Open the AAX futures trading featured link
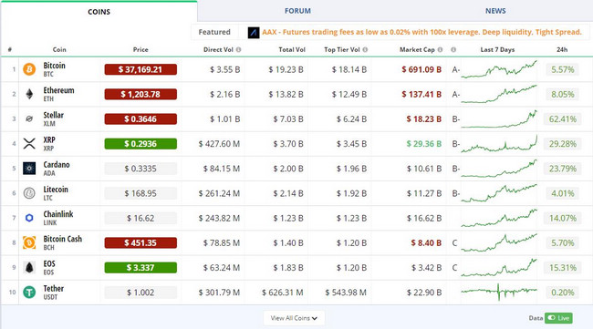This screenshot has width=593, height=329. (421, 32)
